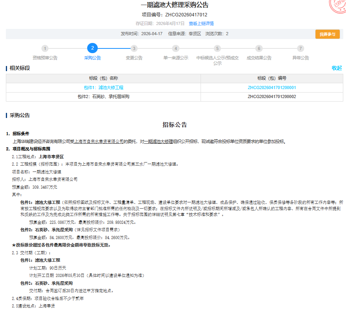
Task: Collapse 相关标段 section with 收起
Action: click(x=337, y=68)
